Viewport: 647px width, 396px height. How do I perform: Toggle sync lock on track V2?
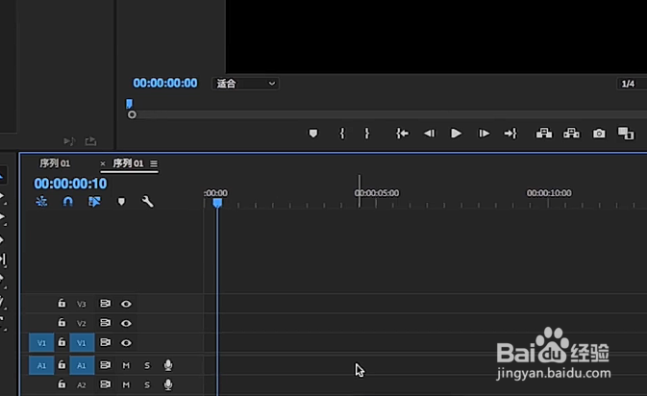click(x=105, y=322)
